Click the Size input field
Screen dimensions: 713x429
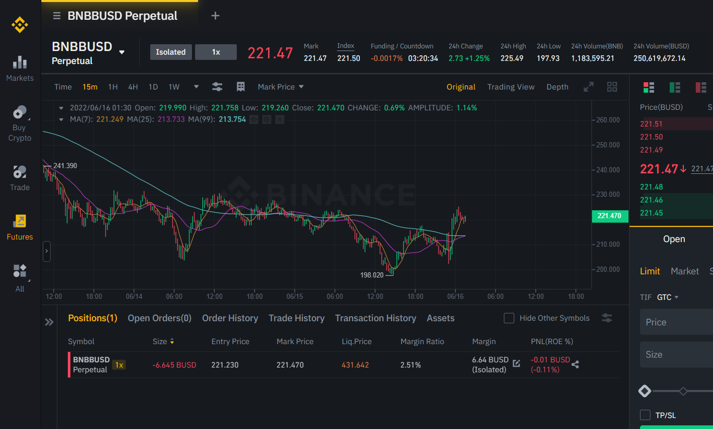[x=676, y=355]
